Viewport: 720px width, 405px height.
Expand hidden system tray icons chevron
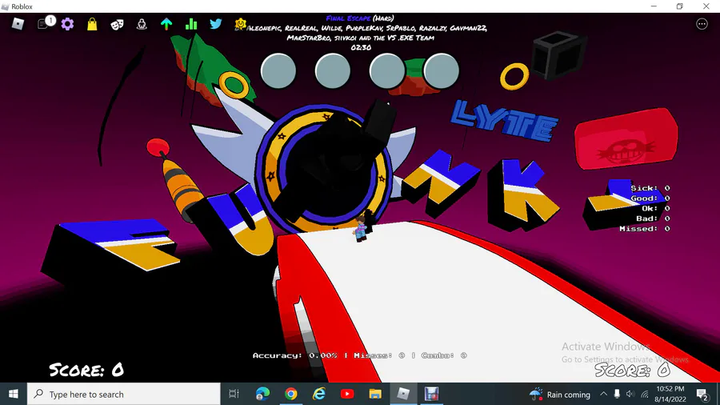tap(603, 394)
